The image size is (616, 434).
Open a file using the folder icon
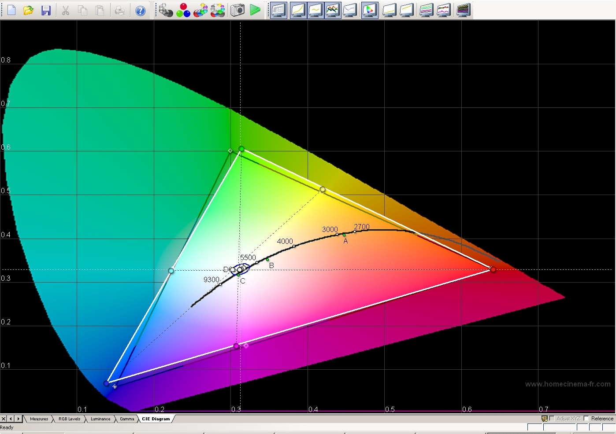click(x=29, y=10)
